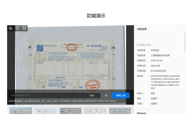Zoom in on the invoice image

click(10, 28)
